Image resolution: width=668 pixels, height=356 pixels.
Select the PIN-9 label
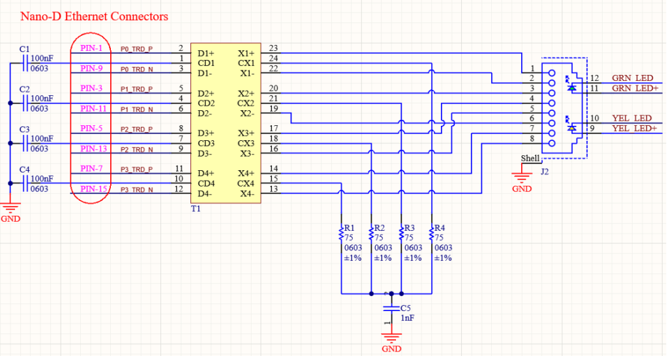(91, 68)
